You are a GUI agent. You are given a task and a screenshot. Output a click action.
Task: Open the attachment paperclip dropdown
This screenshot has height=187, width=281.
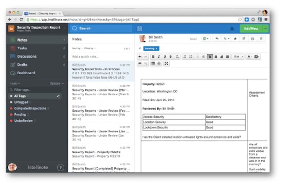click(226, 39)
